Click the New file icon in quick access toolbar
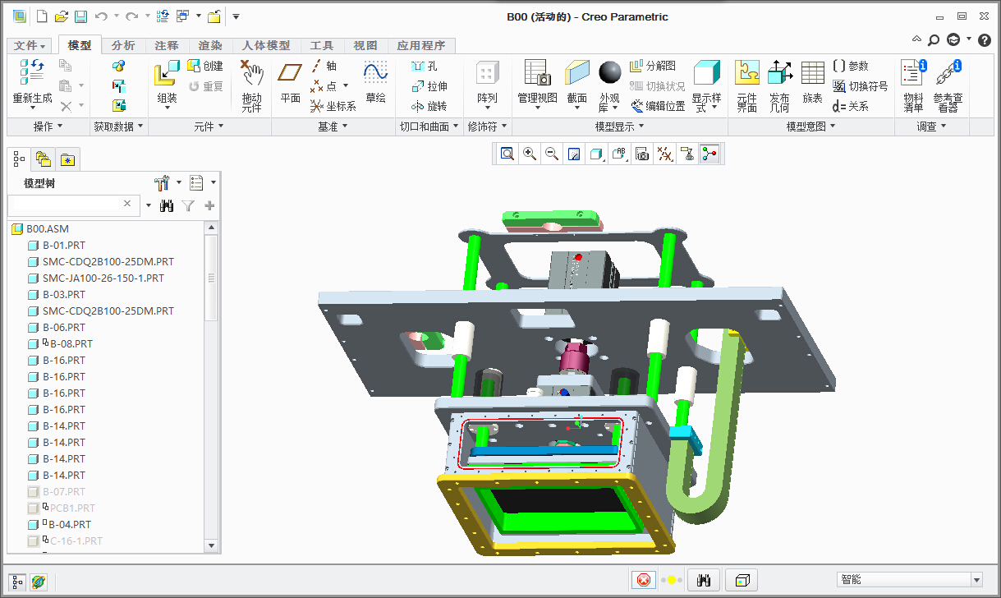Image resolution: width=1001 pixels, height=598 pixels. pos(42,16)
